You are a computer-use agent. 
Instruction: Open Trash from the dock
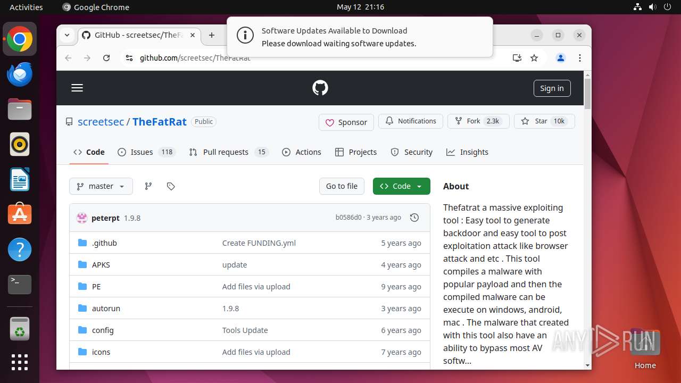pyautogui.click(x=20, y=329)
